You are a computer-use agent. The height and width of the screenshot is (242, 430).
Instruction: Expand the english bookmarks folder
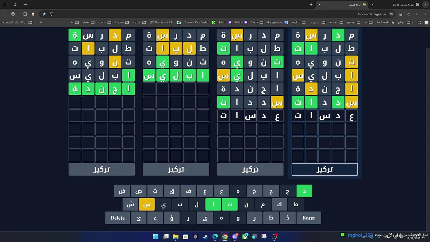click(298, 23)
